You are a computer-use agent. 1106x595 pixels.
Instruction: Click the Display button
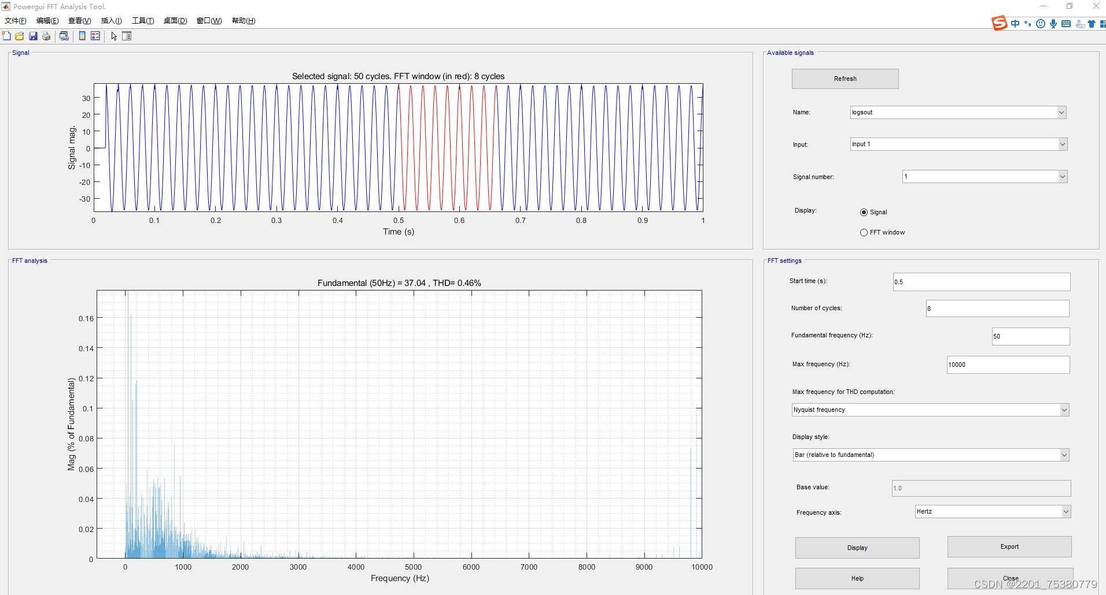click(x=857, y=548)
